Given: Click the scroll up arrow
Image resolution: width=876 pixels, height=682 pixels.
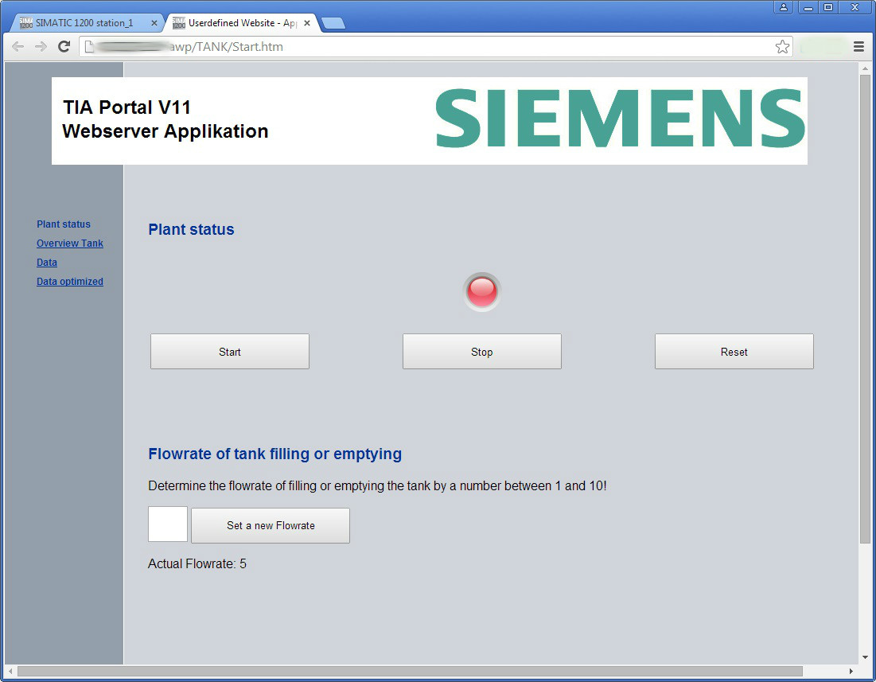Looking at the screenshot, I should [865, 68].
